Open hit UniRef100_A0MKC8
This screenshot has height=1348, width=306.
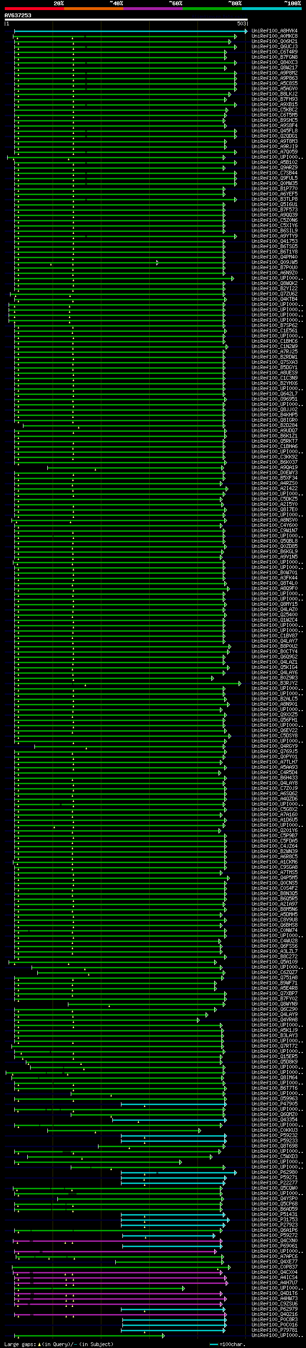(274, 36)
